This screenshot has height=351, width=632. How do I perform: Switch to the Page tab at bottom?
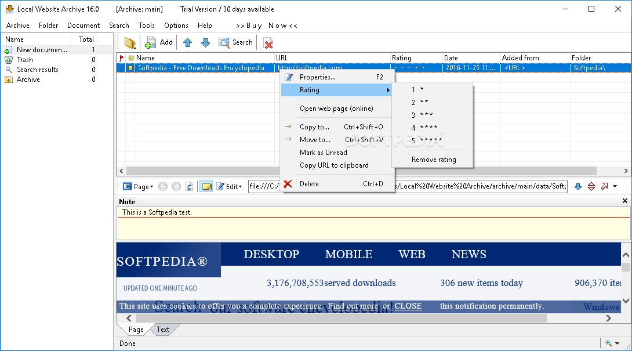pyautogui.click(x=136, y=330)
